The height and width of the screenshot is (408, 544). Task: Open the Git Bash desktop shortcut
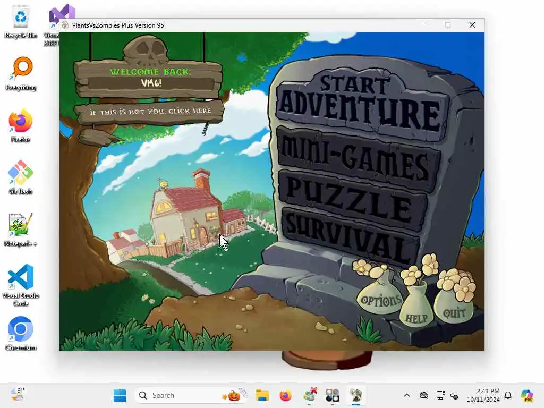[x=21, y=177]
